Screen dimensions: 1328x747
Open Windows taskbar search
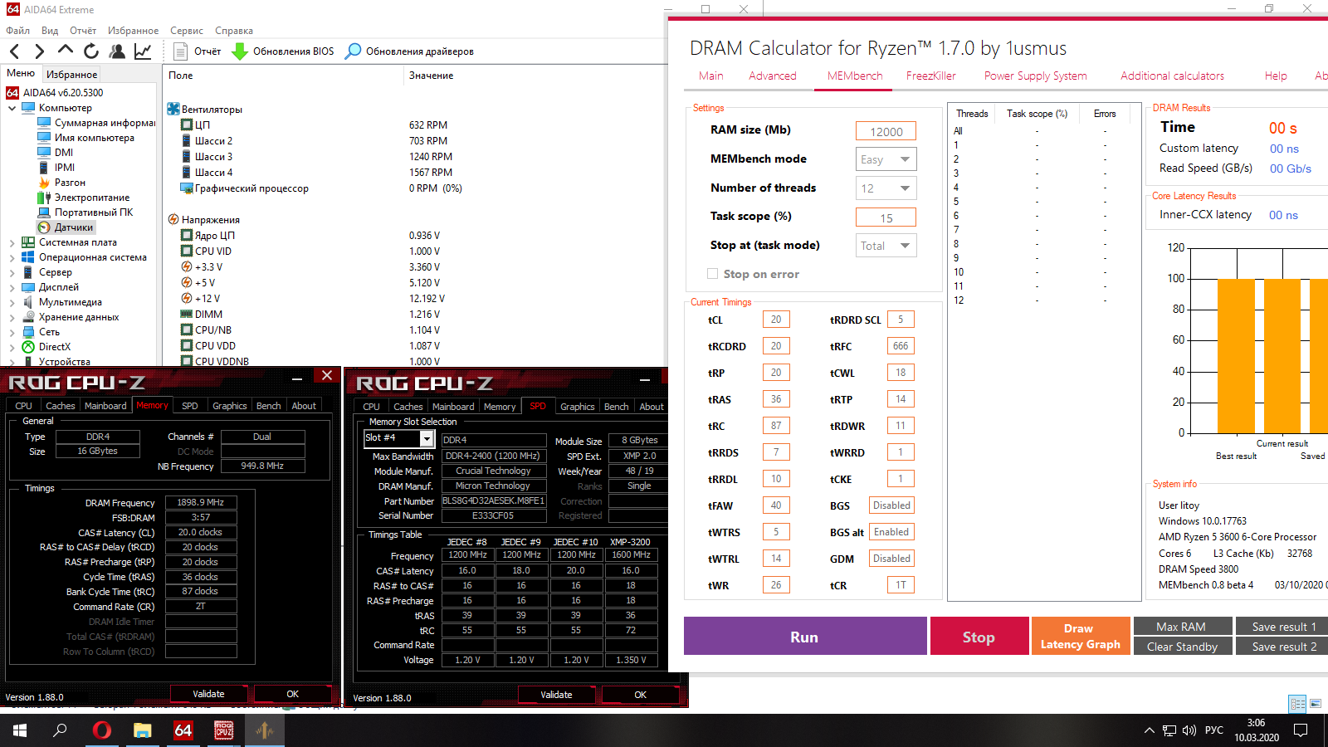point(60,730)
